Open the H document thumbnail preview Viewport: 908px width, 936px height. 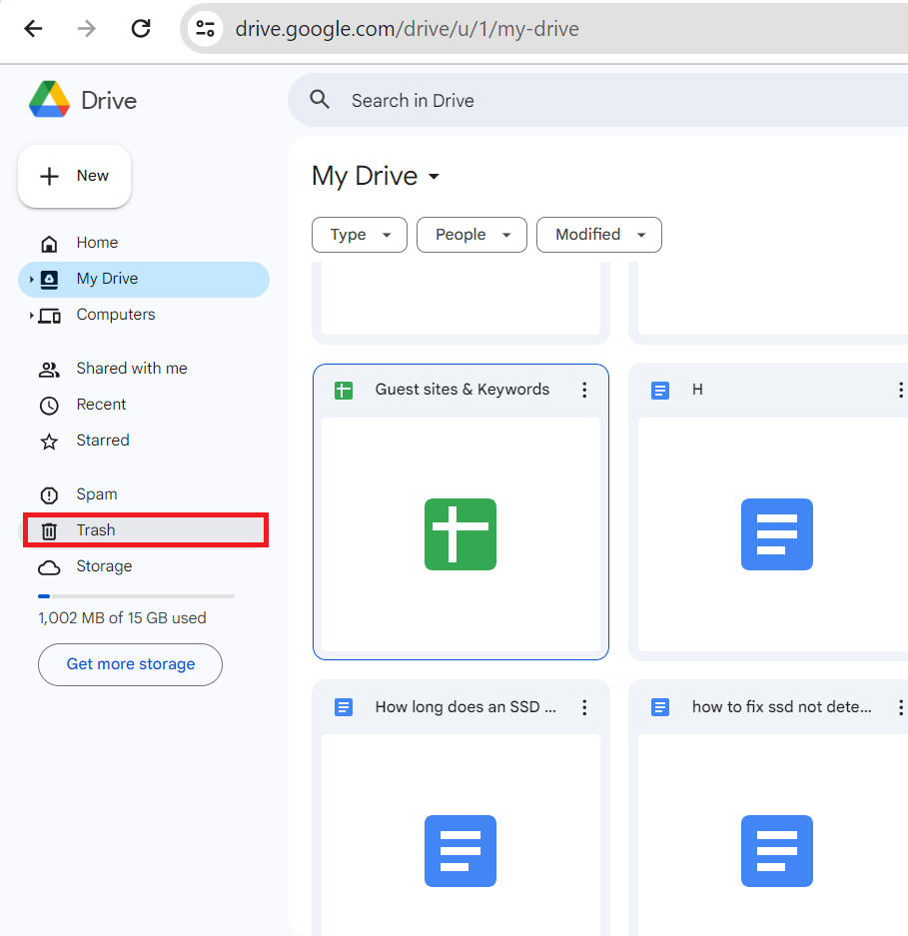(773, 534)
